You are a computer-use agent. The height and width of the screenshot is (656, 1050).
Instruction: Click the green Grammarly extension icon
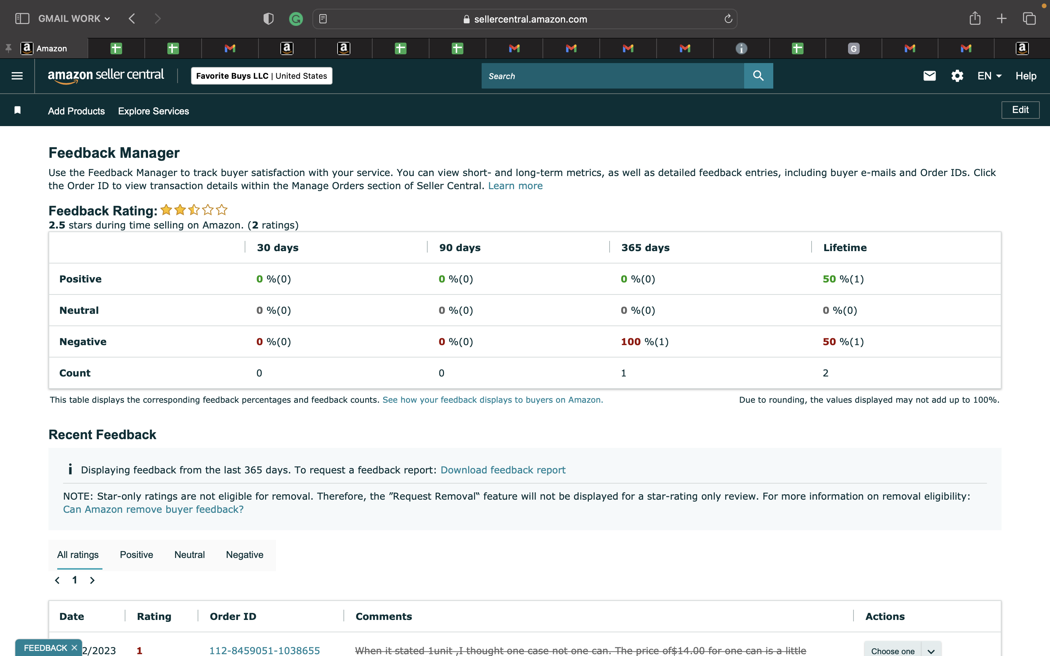coord(296,19)
